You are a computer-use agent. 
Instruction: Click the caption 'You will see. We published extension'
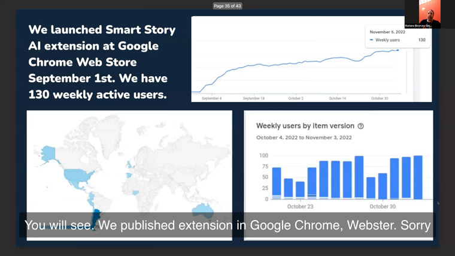point(129,225)
